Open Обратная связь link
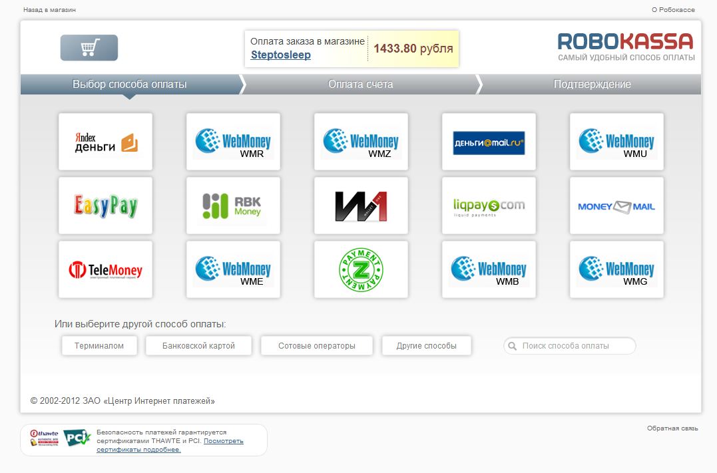 [672, 428]
